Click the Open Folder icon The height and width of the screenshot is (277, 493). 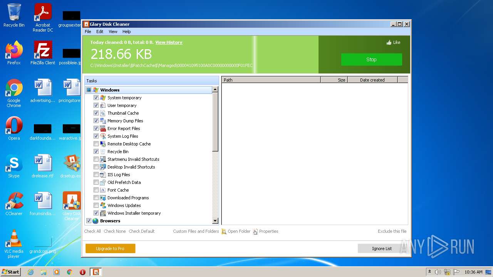tap(224, 232)
